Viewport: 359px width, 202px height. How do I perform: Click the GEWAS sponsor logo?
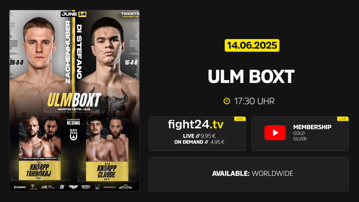(20, 187)
